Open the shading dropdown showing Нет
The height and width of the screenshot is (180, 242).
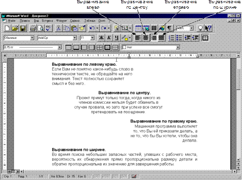point(178,48)
